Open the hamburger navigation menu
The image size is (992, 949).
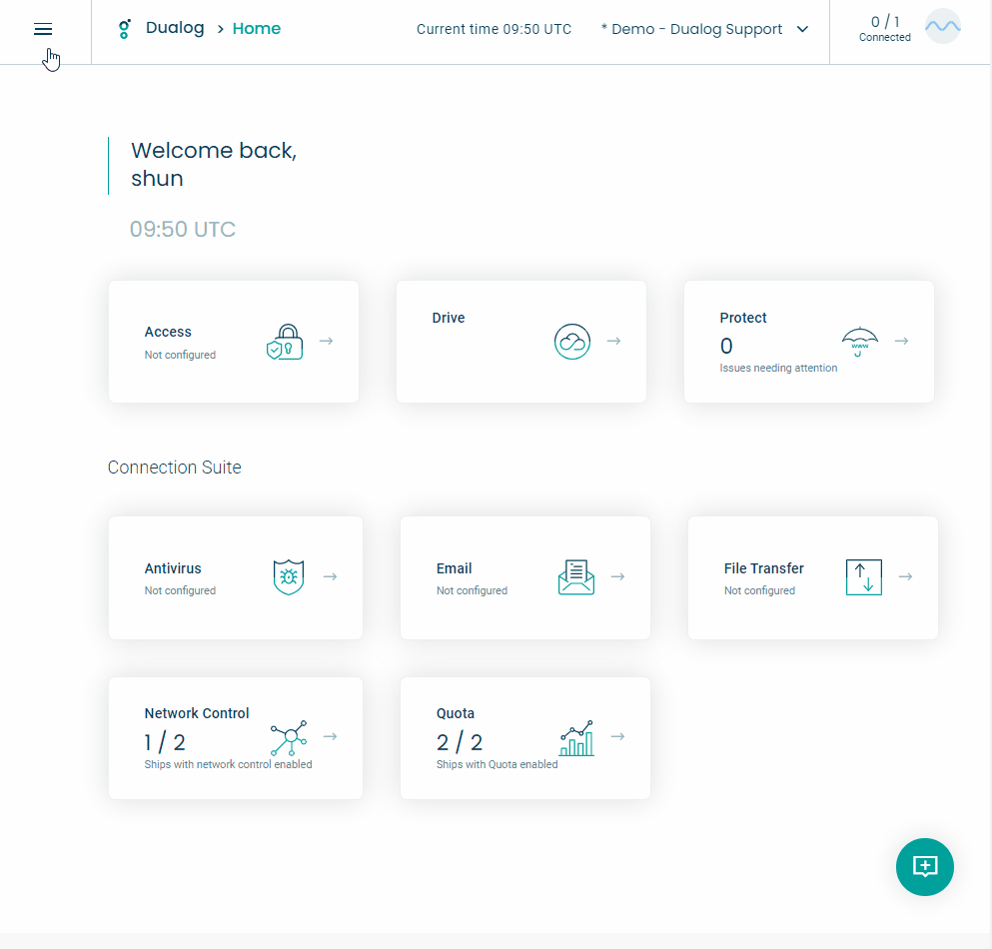(42, 29)
